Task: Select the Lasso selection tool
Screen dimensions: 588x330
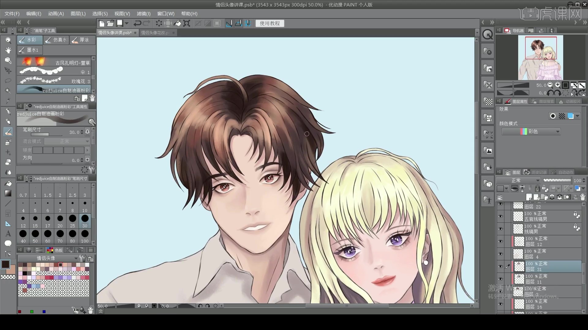Action: tap(8, 81)
